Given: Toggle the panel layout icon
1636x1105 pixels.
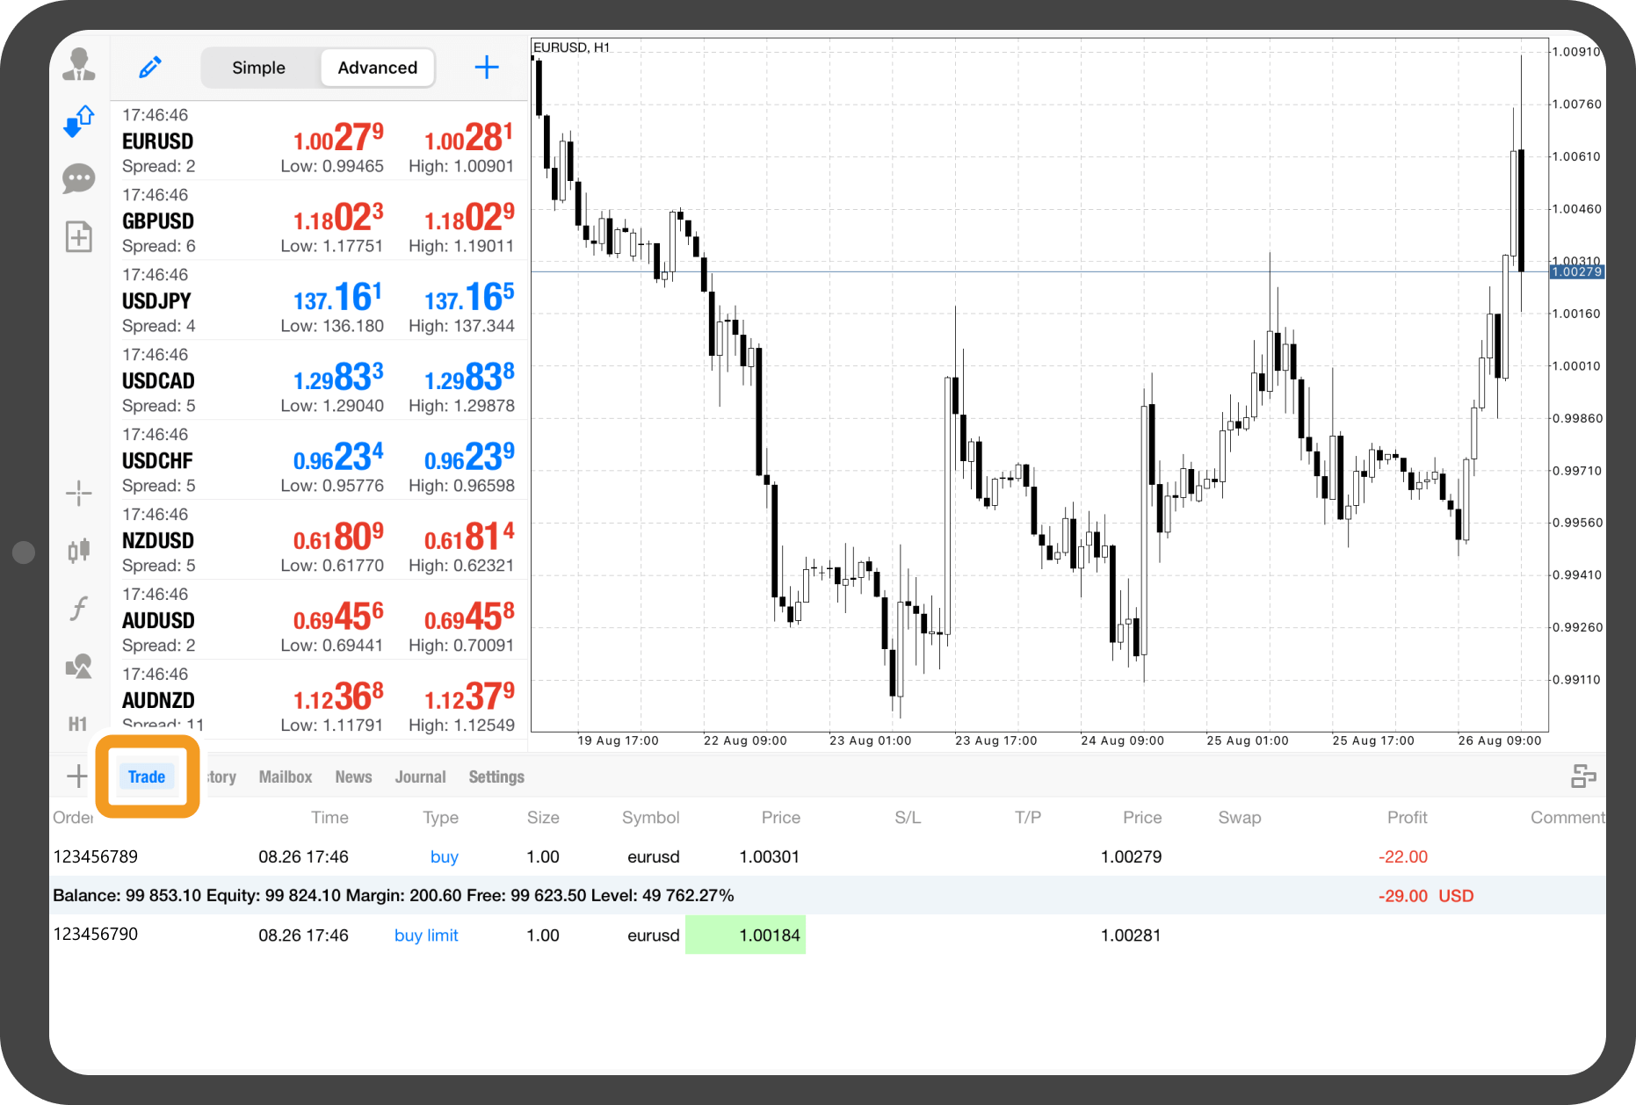Looking at the screenshot, I should [x=1582, y=776].
